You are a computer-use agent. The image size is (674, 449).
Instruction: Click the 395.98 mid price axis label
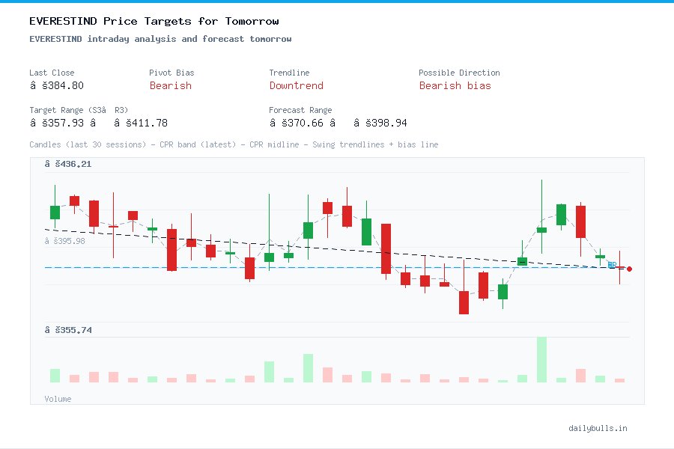[x=65, y=241]
